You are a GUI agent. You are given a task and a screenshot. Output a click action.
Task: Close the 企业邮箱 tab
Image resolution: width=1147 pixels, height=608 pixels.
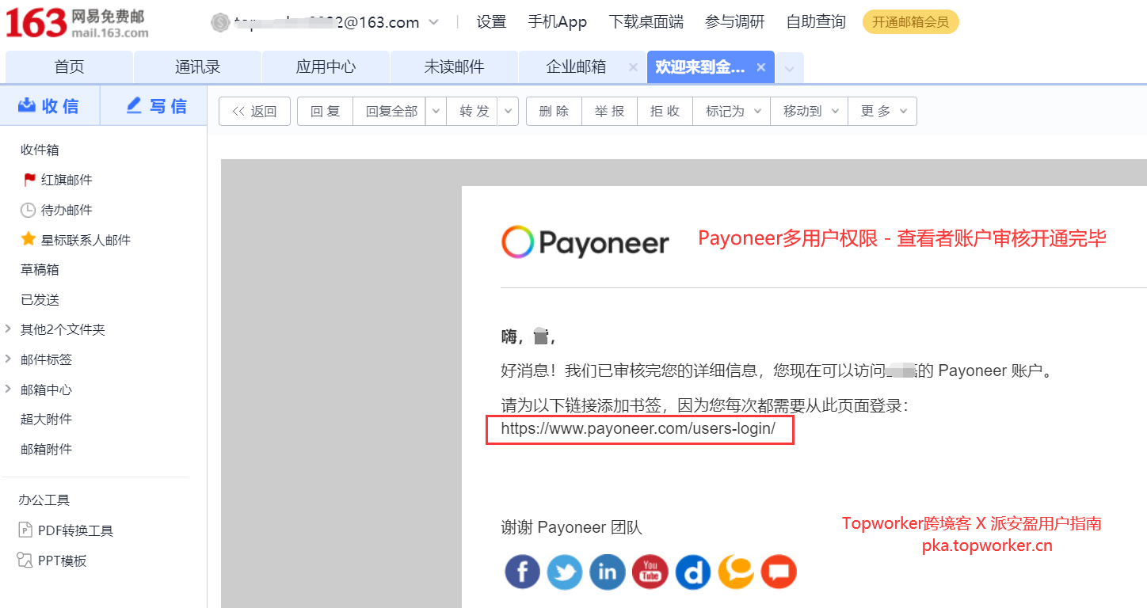[633, 67]
